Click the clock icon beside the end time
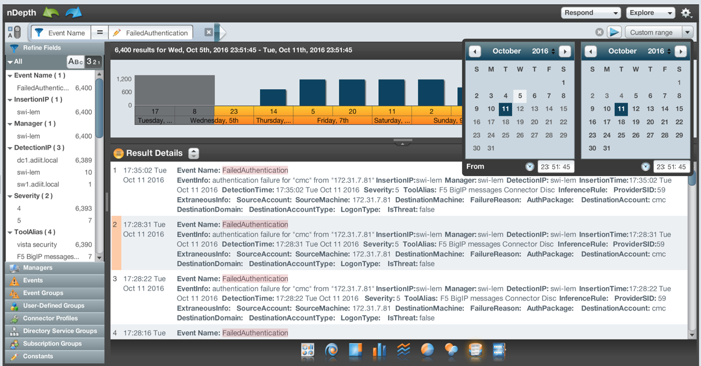Screen dimensions: 701x366 (x=645, y=166)
